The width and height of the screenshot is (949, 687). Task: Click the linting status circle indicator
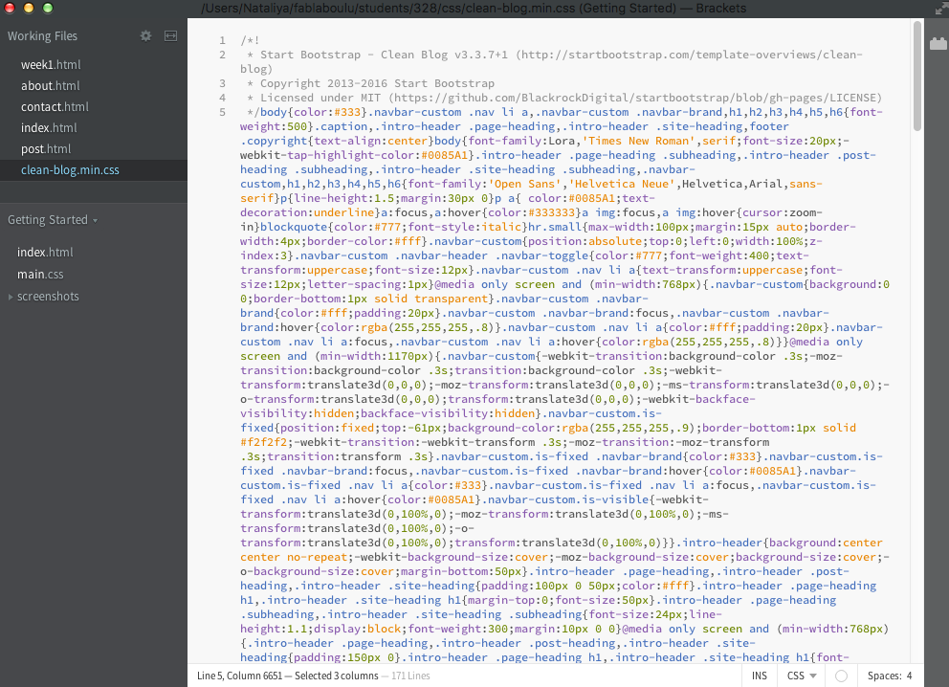point(841,676)
